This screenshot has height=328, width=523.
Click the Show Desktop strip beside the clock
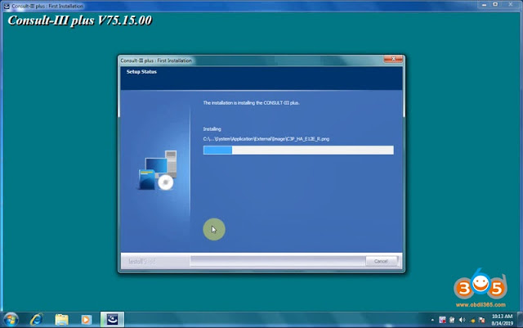pyautogui.click(x=520, y=320)
